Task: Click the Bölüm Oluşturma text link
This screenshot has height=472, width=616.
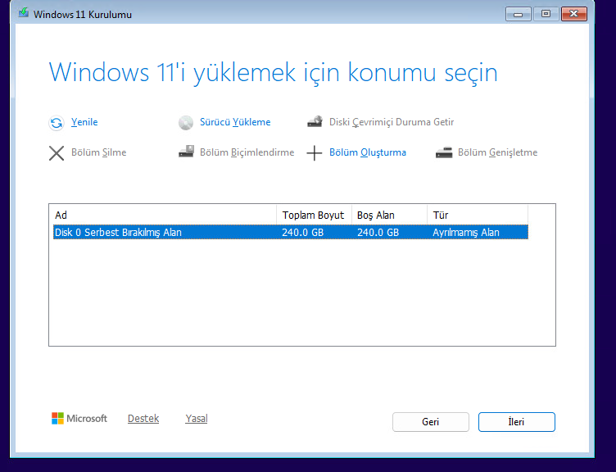Action: click(367, 152)
